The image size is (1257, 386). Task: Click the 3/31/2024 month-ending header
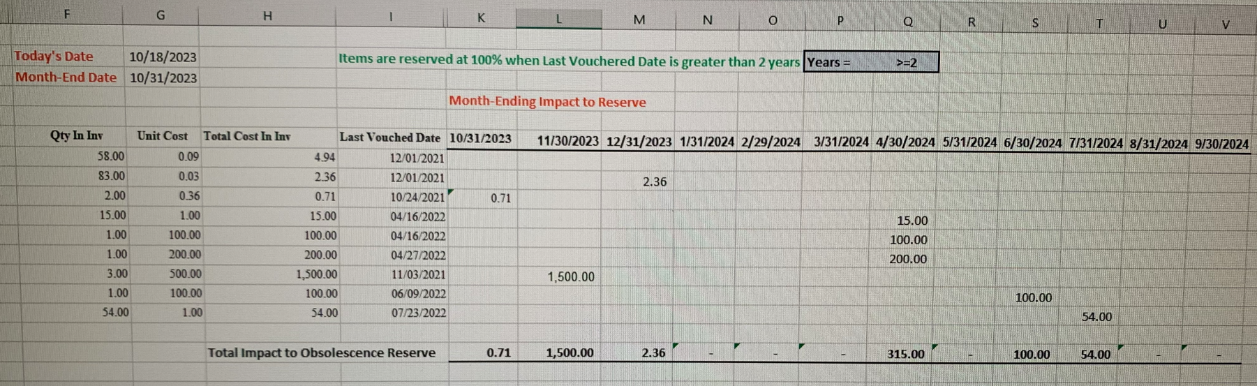841,142
